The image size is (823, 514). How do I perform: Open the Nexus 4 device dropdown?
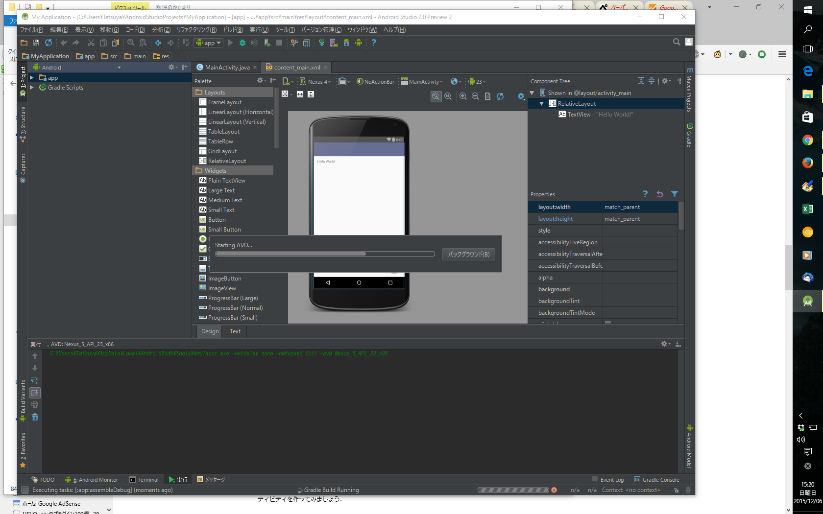[x=315, y=82]
